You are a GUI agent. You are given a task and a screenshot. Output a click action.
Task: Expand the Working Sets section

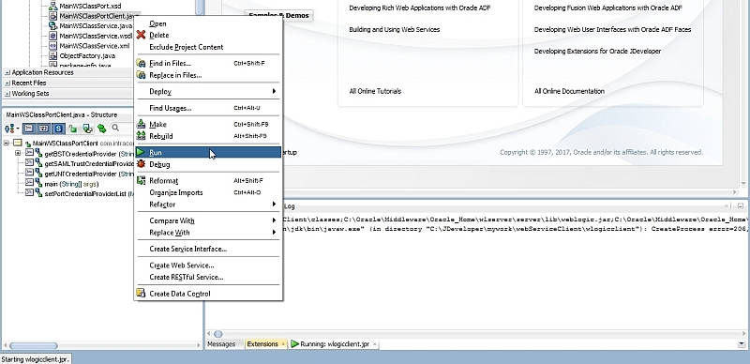click(7, 94)
